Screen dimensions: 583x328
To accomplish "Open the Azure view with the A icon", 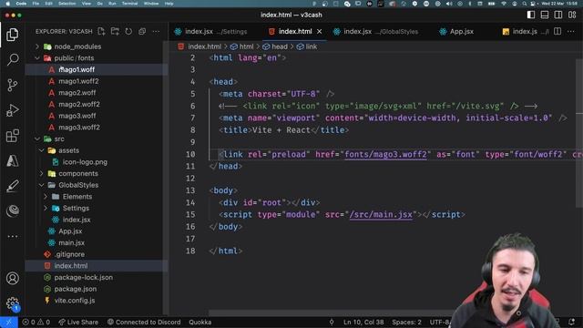I will (12, 161).
